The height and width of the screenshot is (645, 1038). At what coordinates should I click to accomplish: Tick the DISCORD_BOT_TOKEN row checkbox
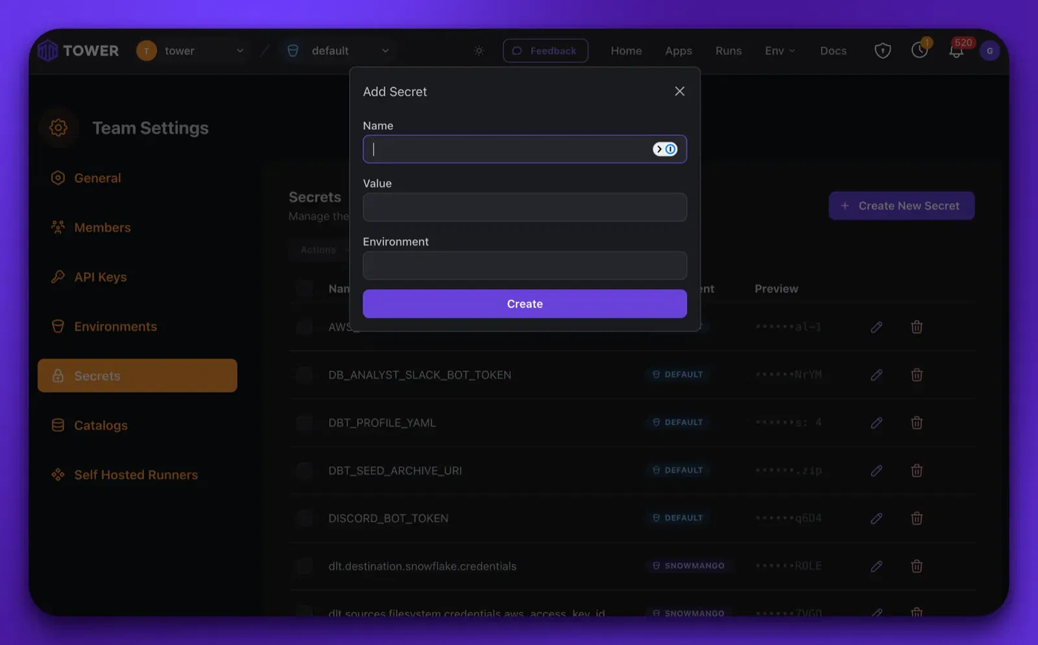click(x=304, y=519)
